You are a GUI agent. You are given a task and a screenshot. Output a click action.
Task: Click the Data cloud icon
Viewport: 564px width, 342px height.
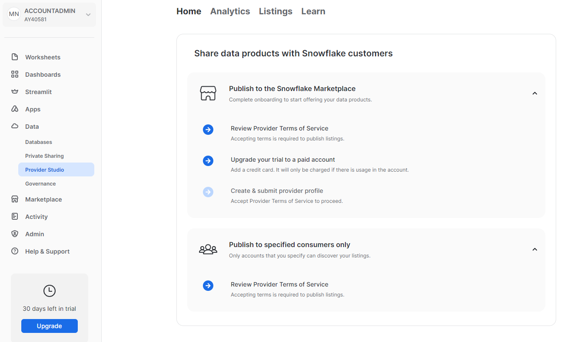click(x=15, y=127)
